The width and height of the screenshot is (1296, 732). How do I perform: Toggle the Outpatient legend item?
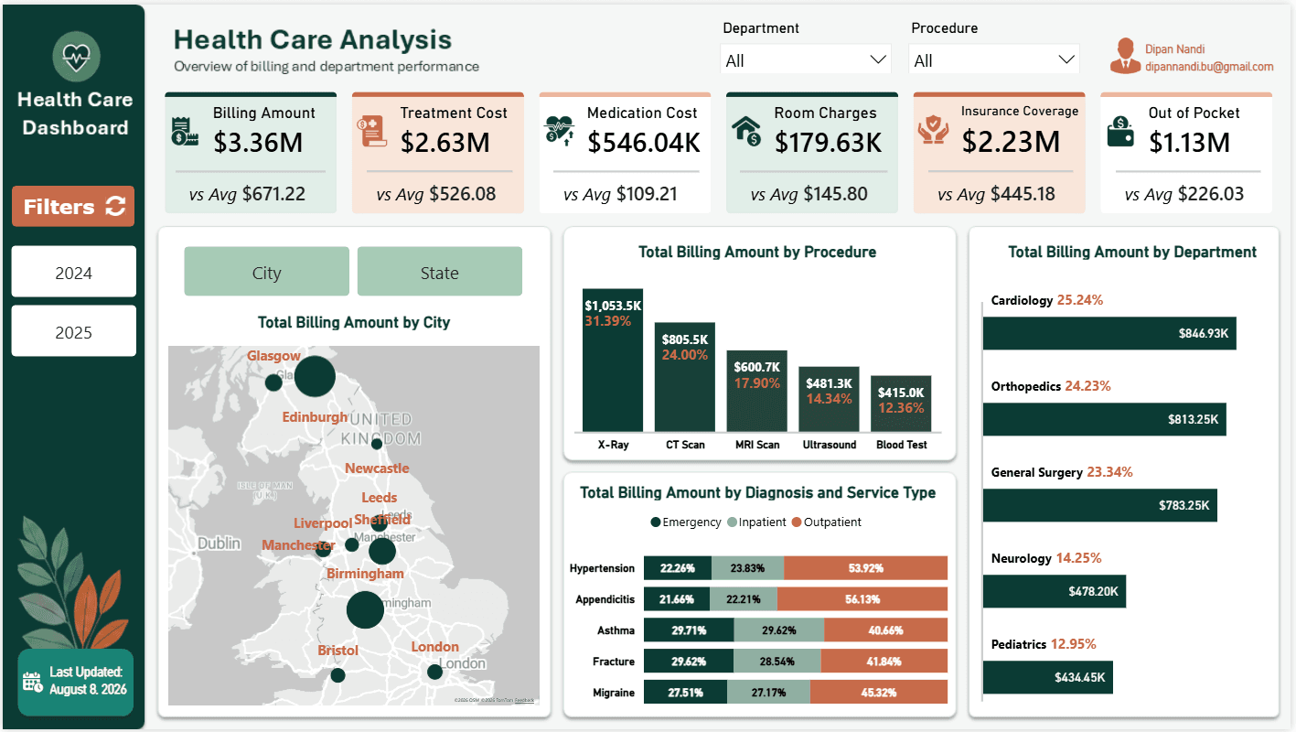pyautogui.click(x=826, y=522)
